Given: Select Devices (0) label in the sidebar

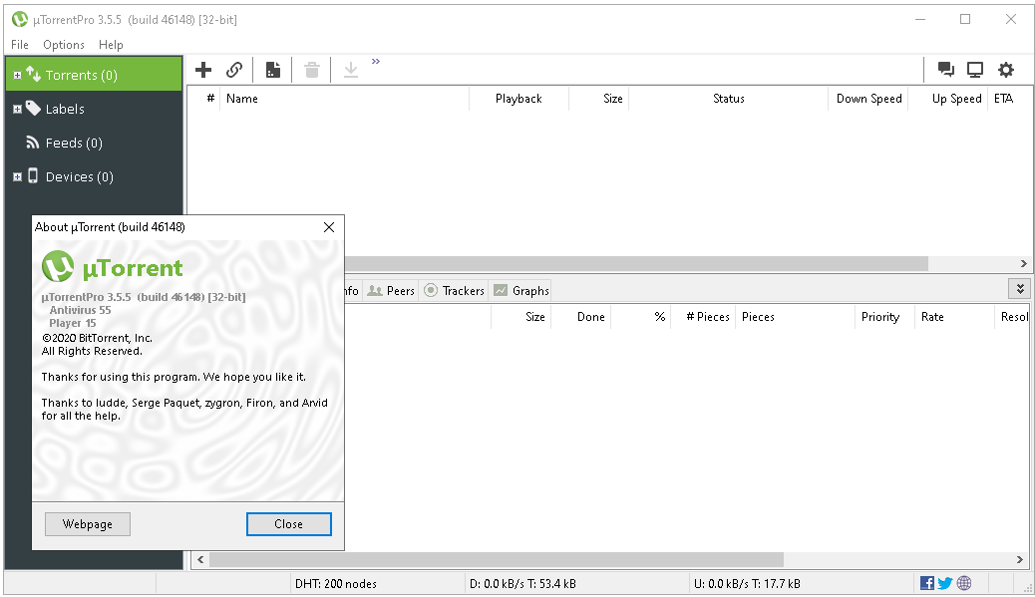Looking at the screenshot, I should [79, 176].
